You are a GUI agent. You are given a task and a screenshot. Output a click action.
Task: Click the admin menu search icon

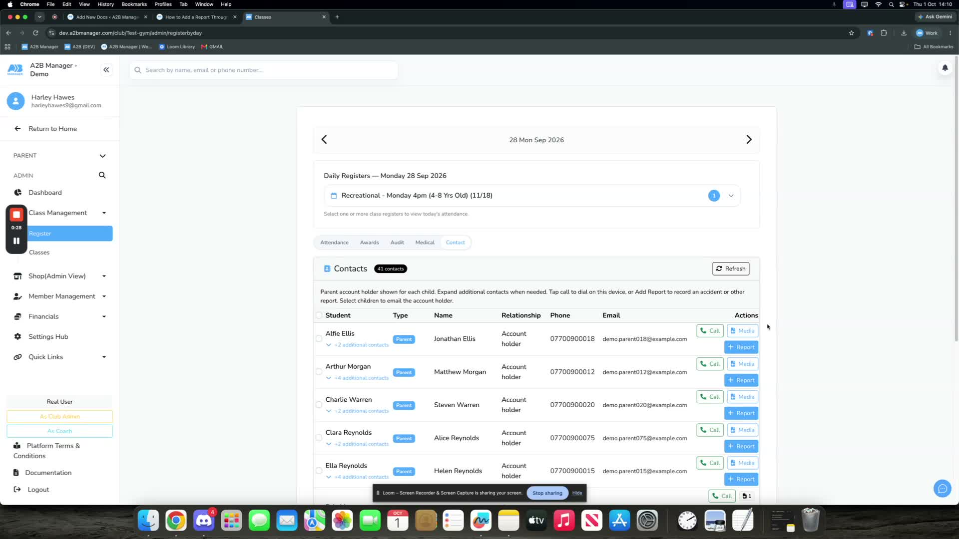(x=102, y=175)
